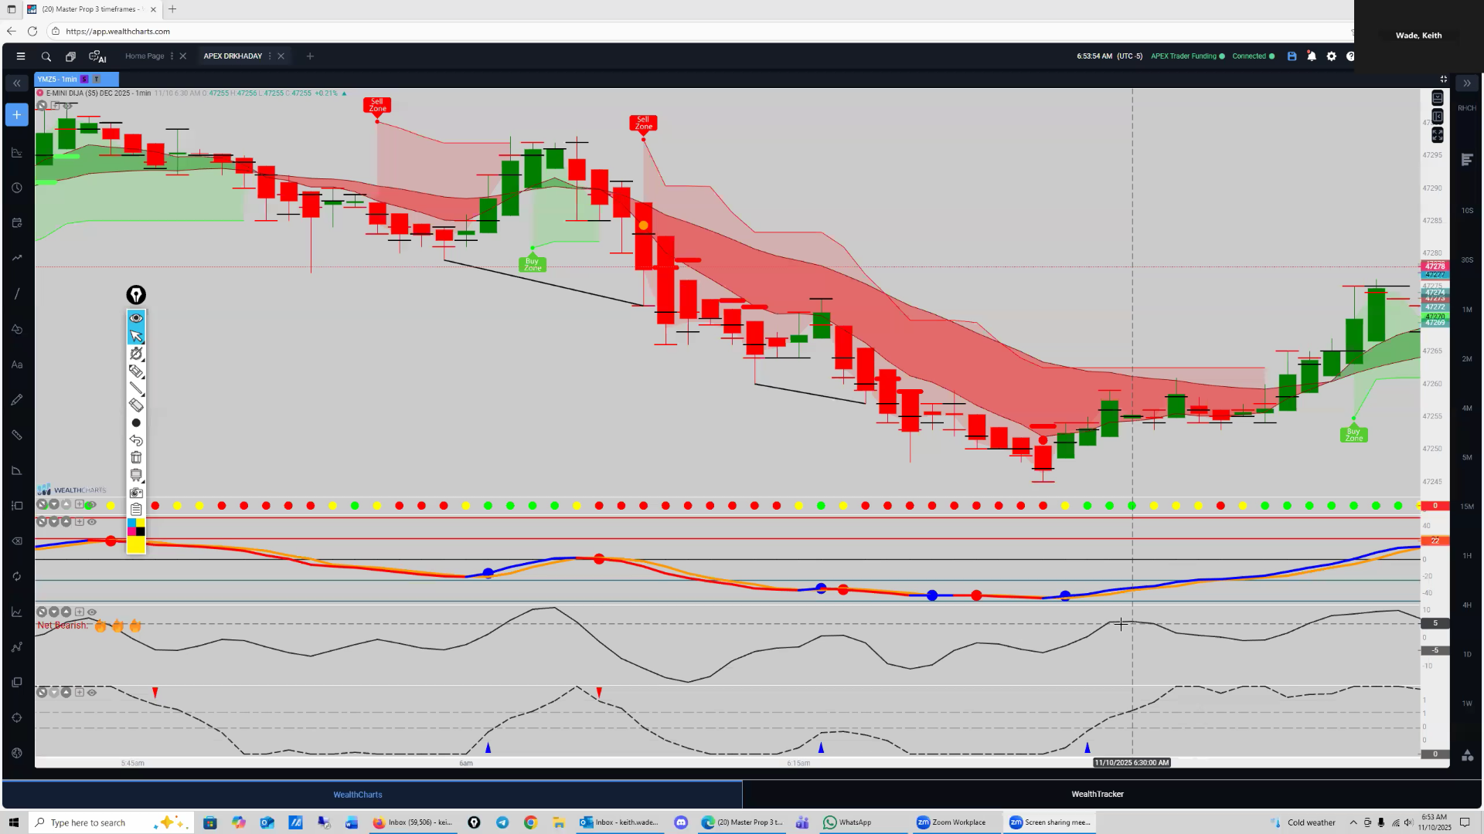Click the undo arrow in drawing palette
The width and height of the screenshot is (1484, 834).
click(x=136, y=440)
